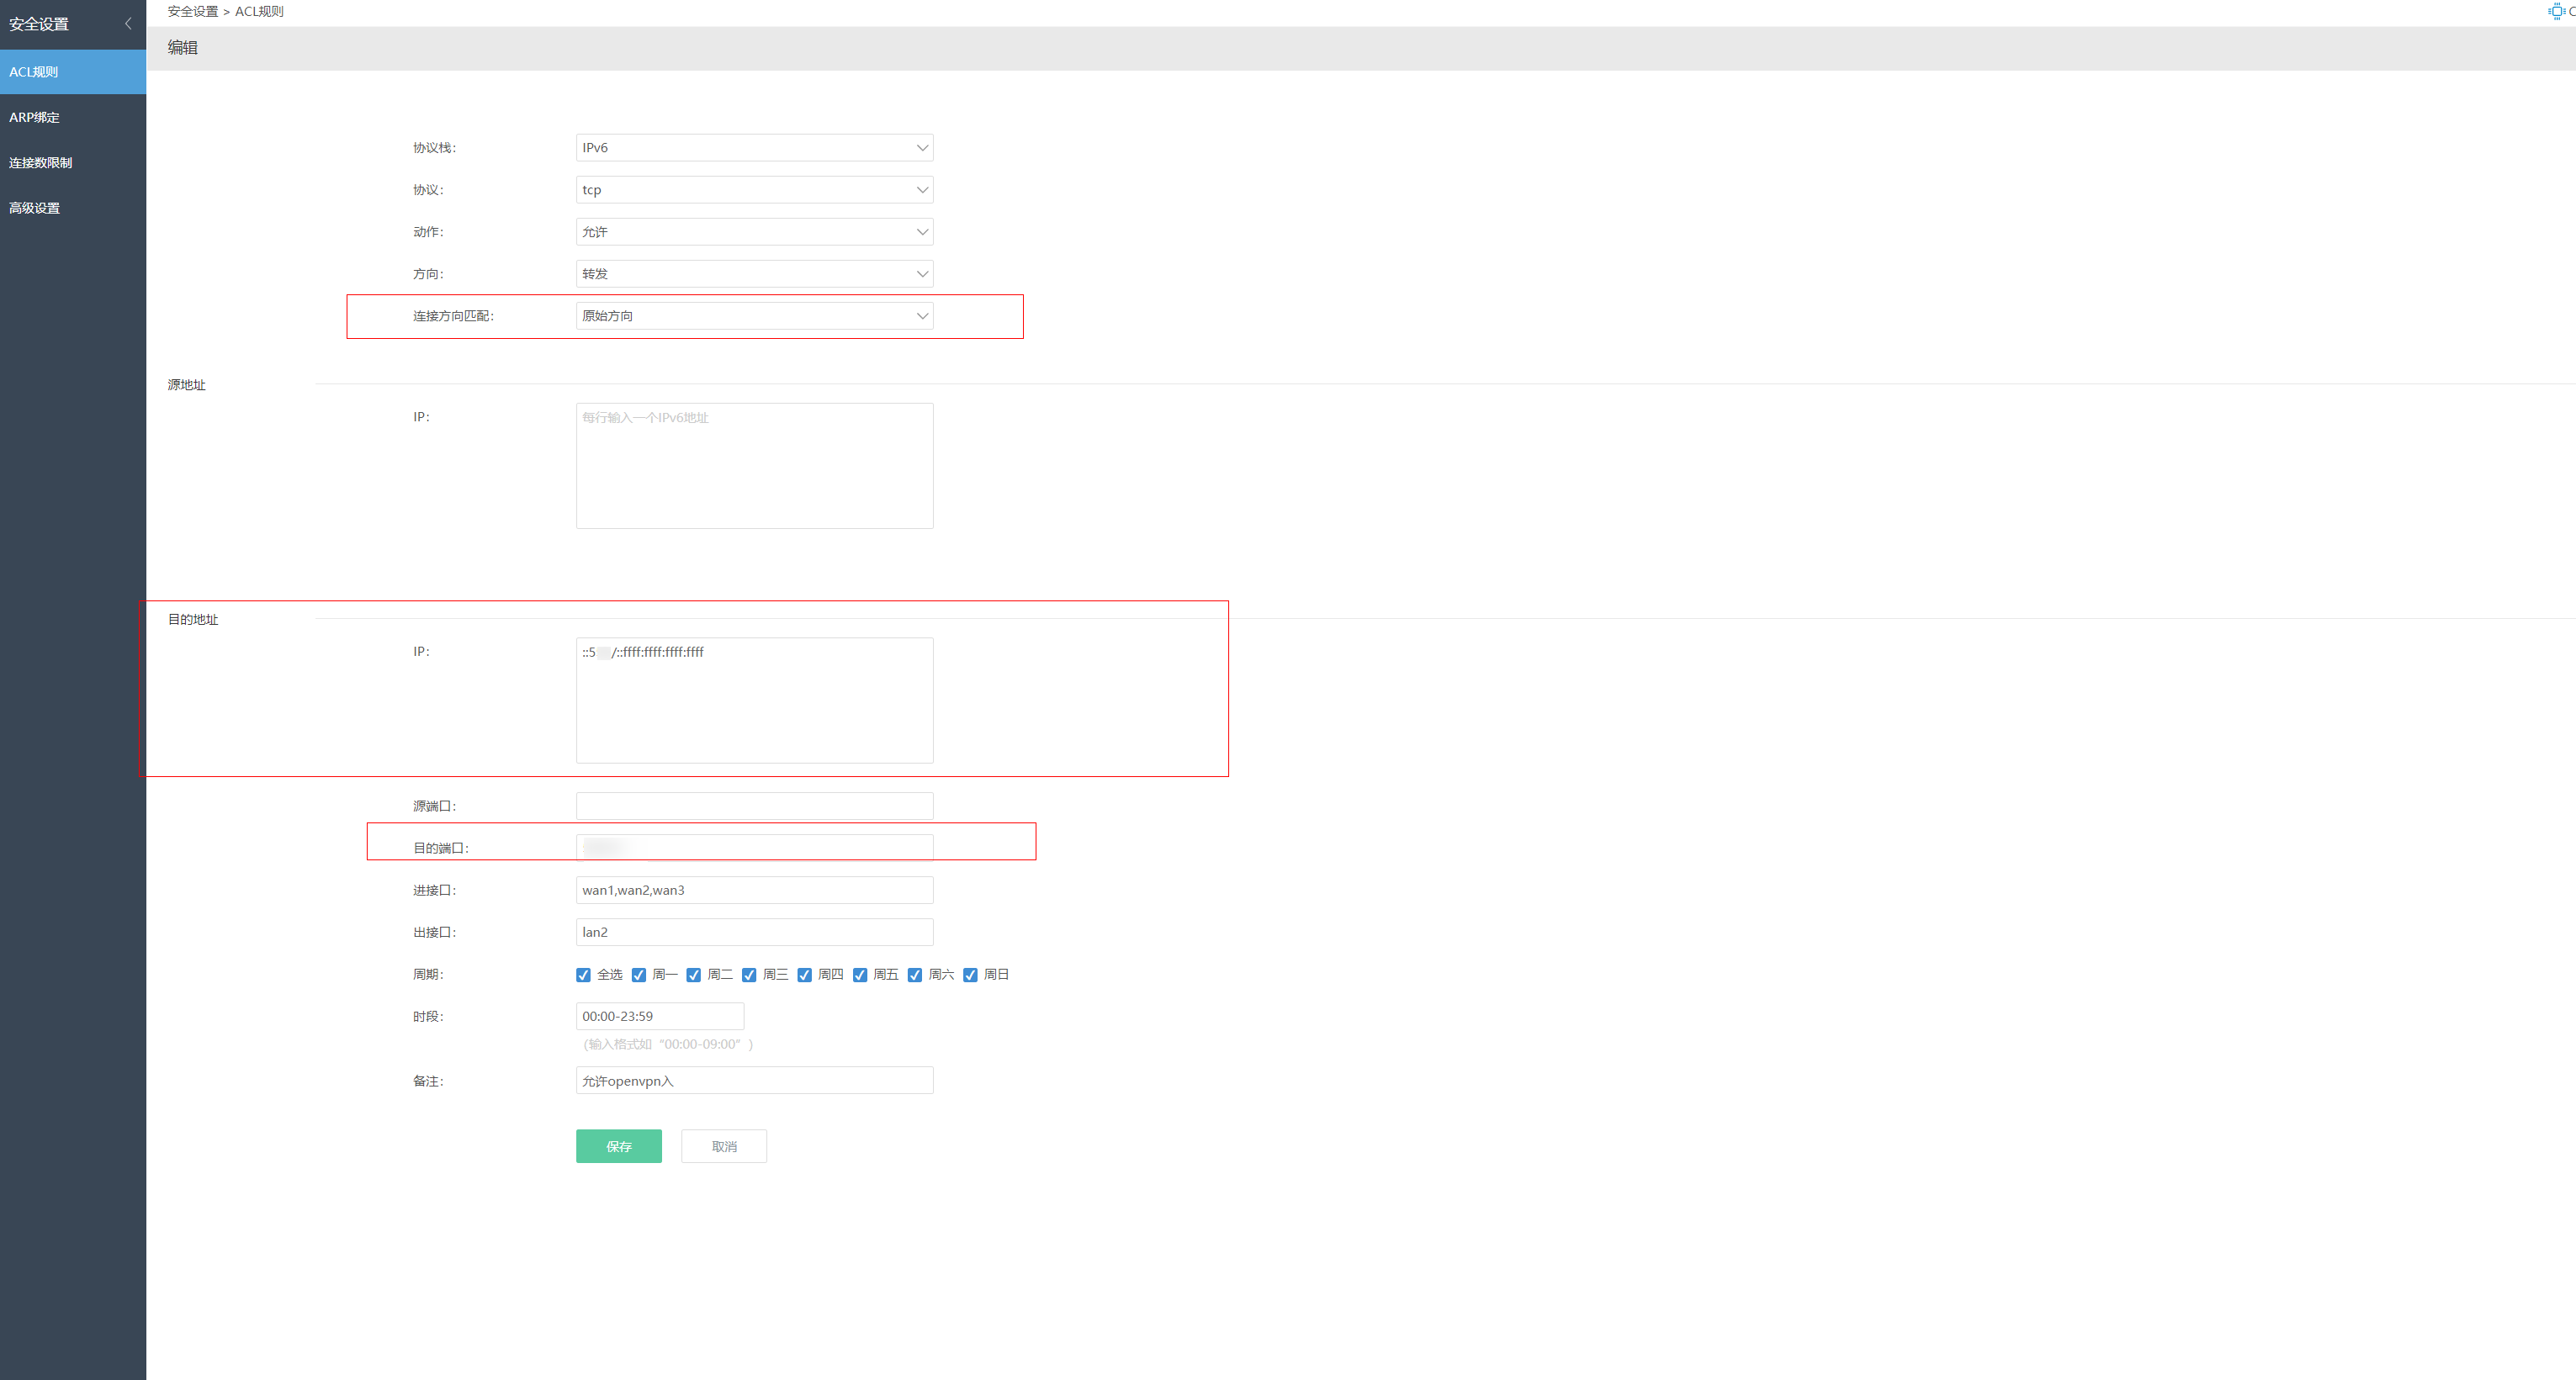Expand the 方向 转发 dropdown
2576x1380 pixels.
pyautogui.click(x=754, y=274)
